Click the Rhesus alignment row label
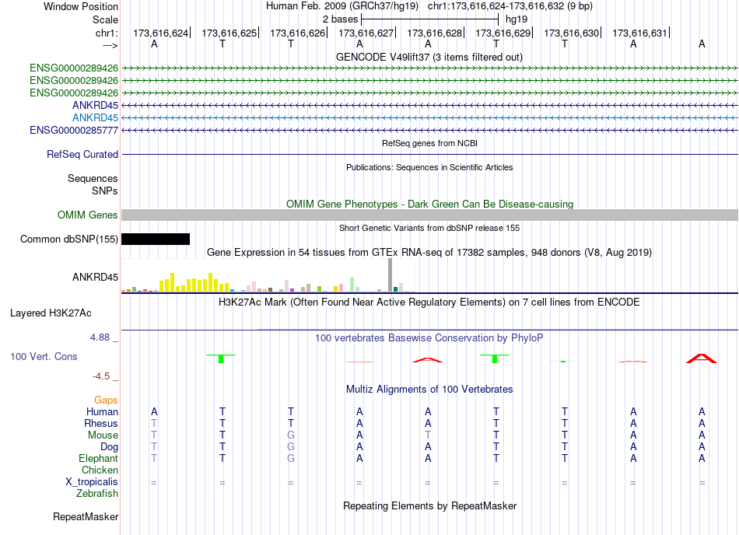739x535 pixels. tap(101, 424)
